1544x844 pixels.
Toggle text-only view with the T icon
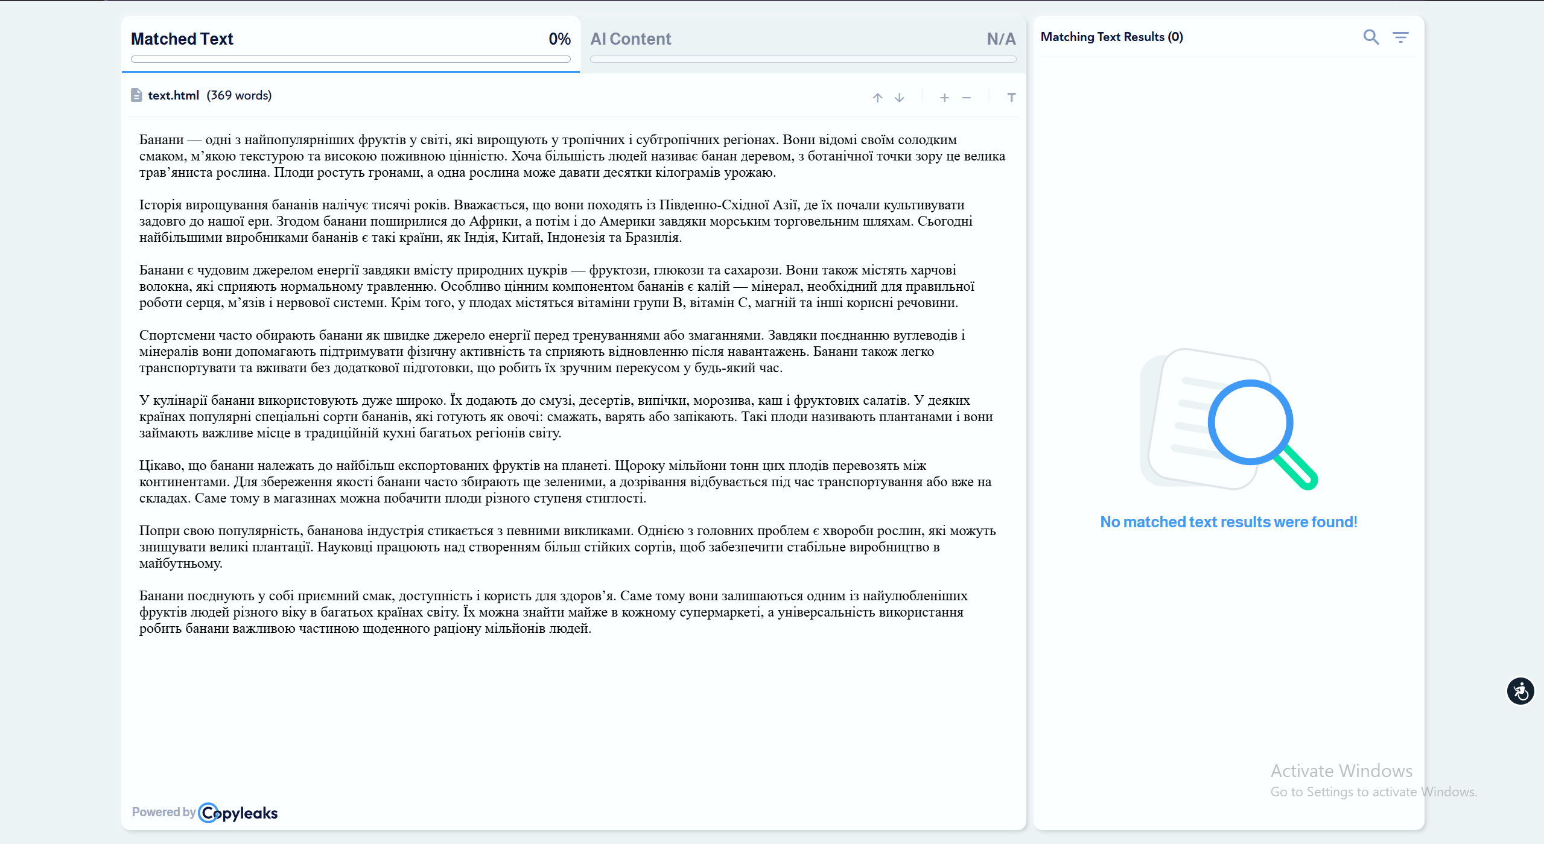click(1011, 98)
